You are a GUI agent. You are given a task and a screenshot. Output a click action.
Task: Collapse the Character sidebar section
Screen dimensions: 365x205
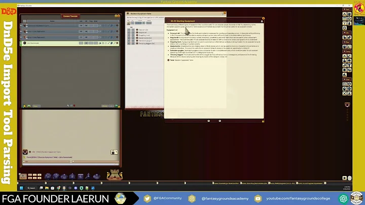point(347,80)
